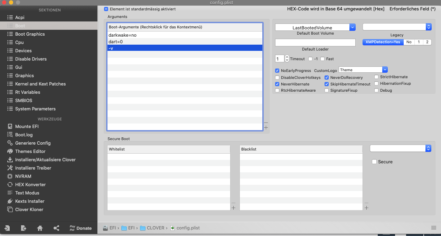Open the Legacy dropdown
Screen dimensions: 441x236
coord(397,27)
